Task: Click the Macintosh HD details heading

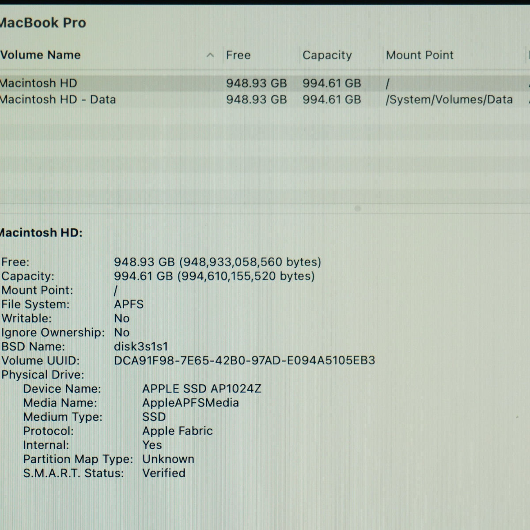Action: pyautogui.click(x=41, y=233)
